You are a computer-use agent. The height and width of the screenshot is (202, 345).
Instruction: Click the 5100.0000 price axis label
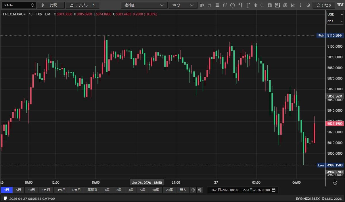[x=335, y=46]
